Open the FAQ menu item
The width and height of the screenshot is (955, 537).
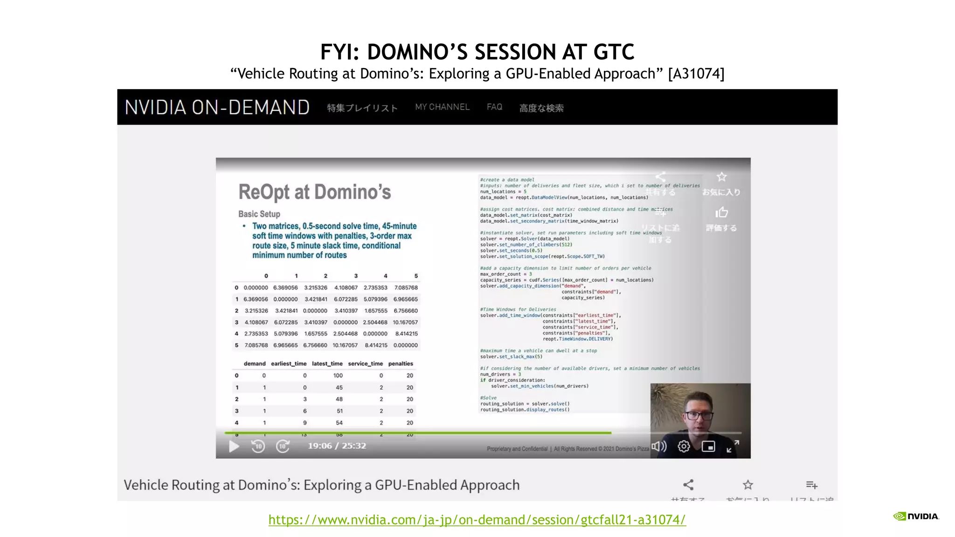pyautogui.click(x=494, y=107)
